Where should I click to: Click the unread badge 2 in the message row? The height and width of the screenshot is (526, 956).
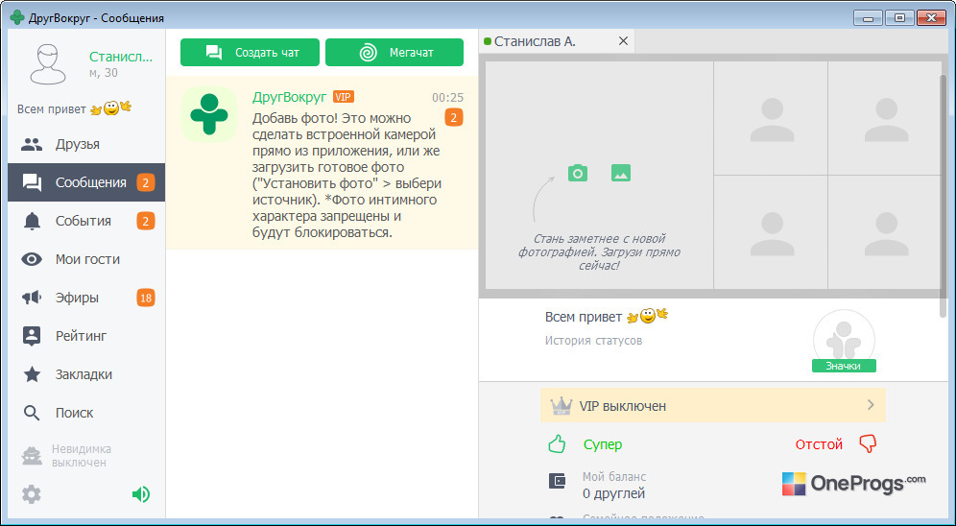pyautogui.click(x=454, y=117)
